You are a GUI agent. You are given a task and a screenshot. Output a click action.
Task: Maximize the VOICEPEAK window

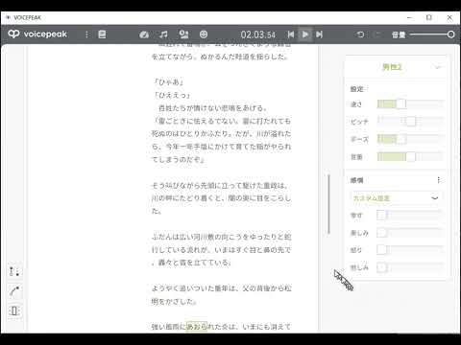tap(429, 17)
